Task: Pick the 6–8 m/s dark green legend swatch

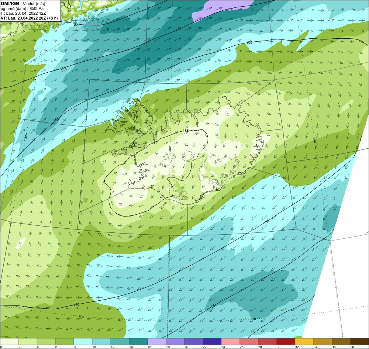Action: click(65, 342)
